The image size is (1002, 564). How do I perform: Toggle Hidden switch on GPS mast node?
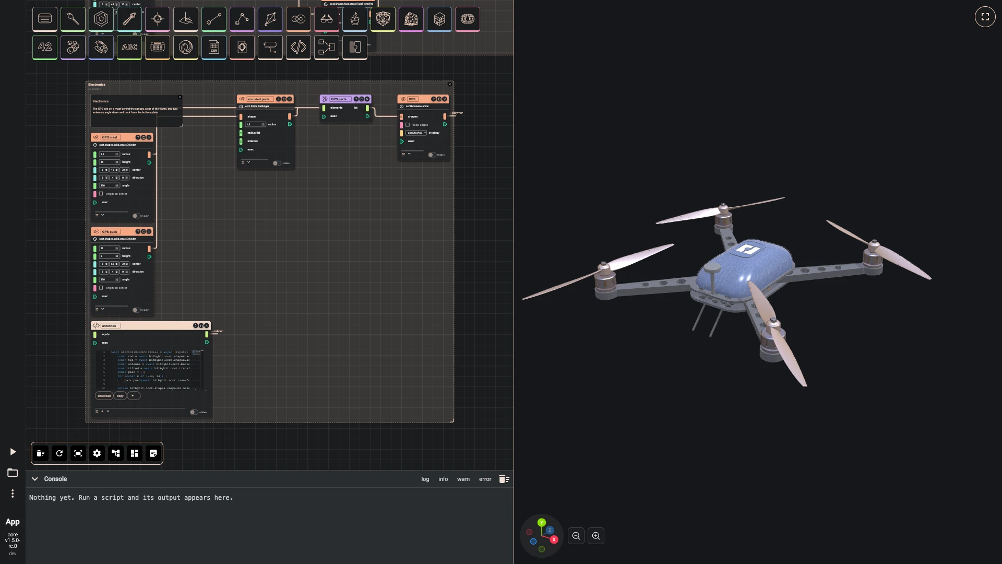(x=136, y=216)
